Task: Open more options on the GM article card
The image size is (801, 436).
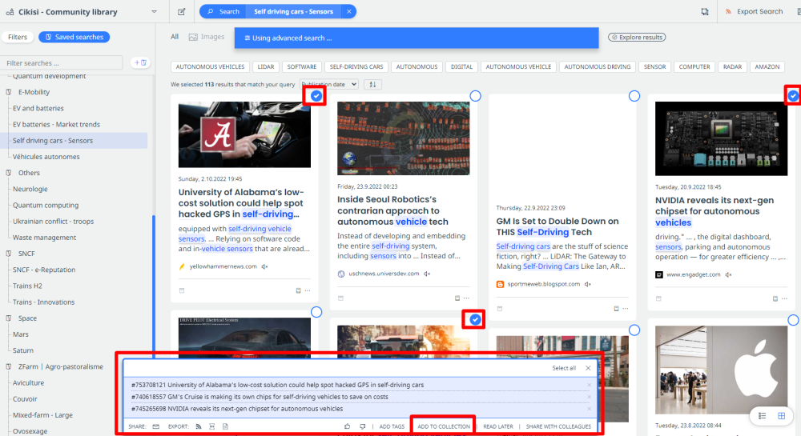Action: tap(626, 309)
